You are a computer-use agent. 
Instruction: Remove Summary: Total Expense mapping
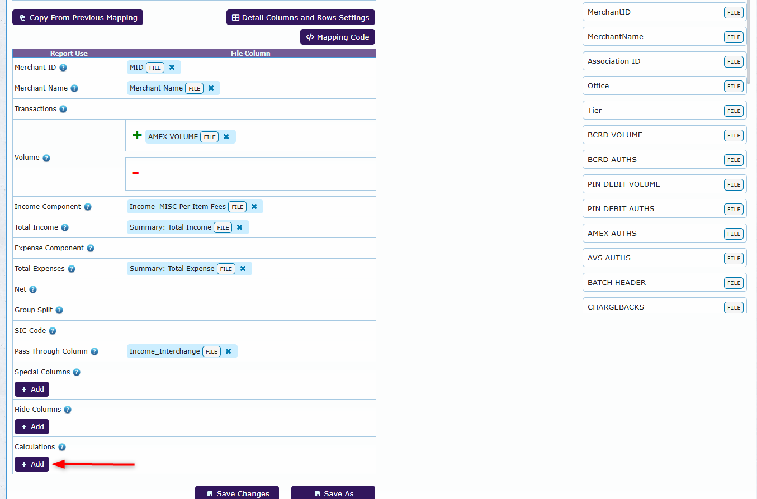pyautogui.click(x=243, y=269)
